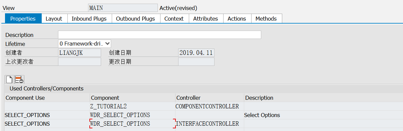Switch to the Properties tab
The height and width of the screenshot is (131, 403).
(x=23, y=19)
